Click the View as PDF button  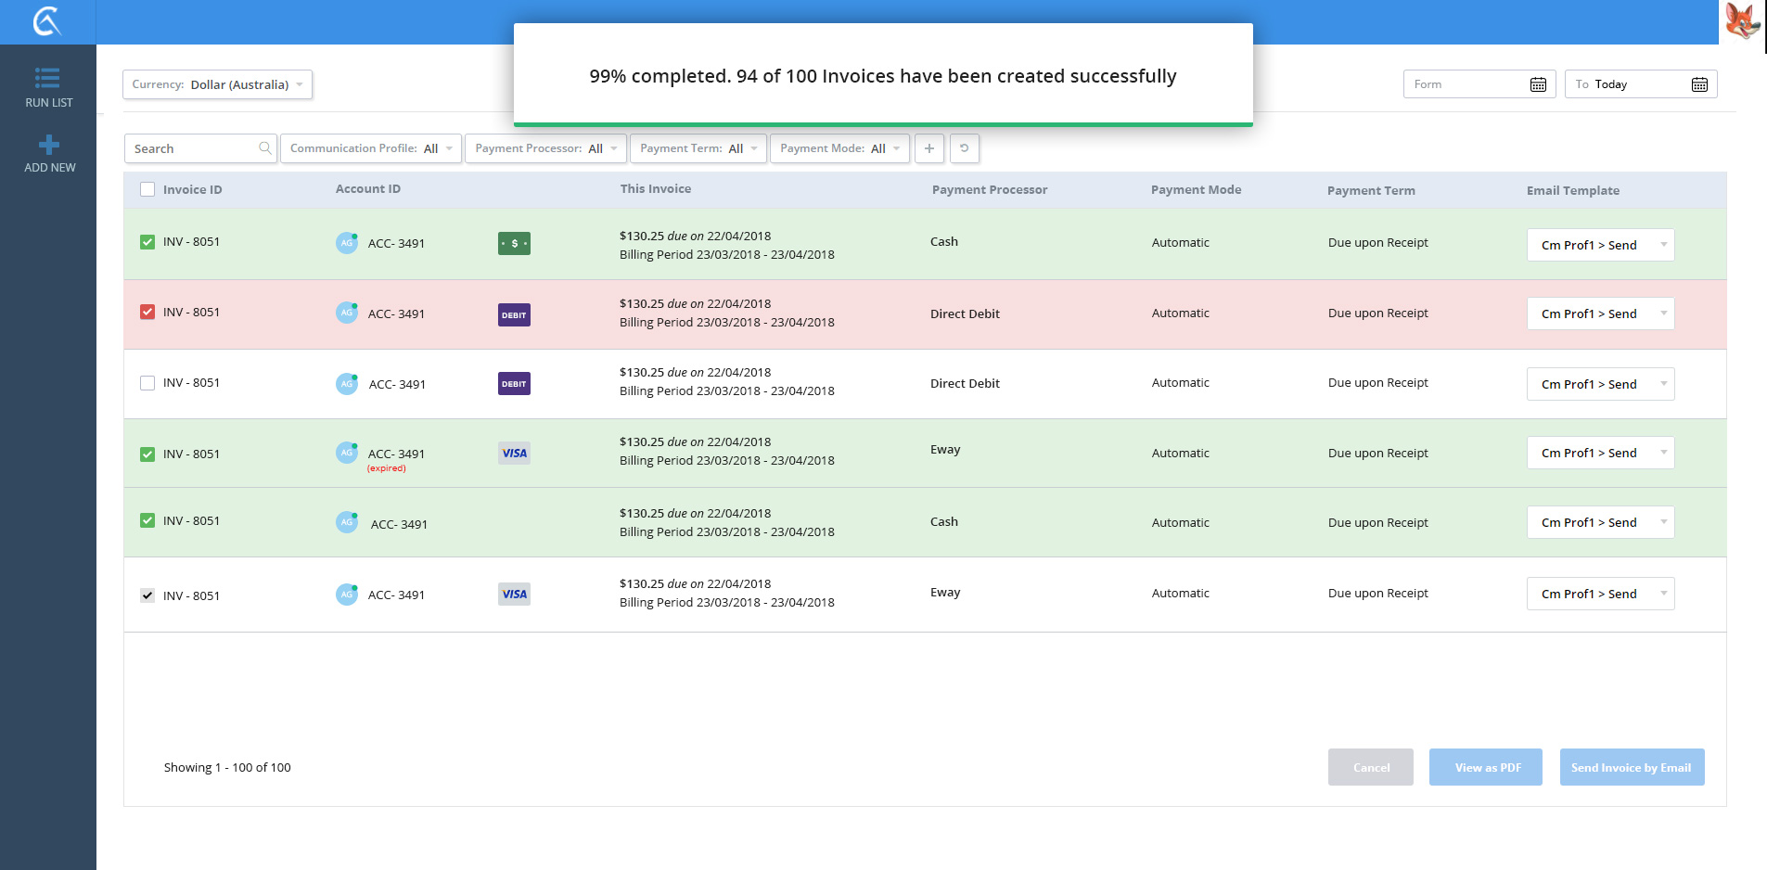[1487, 767]
